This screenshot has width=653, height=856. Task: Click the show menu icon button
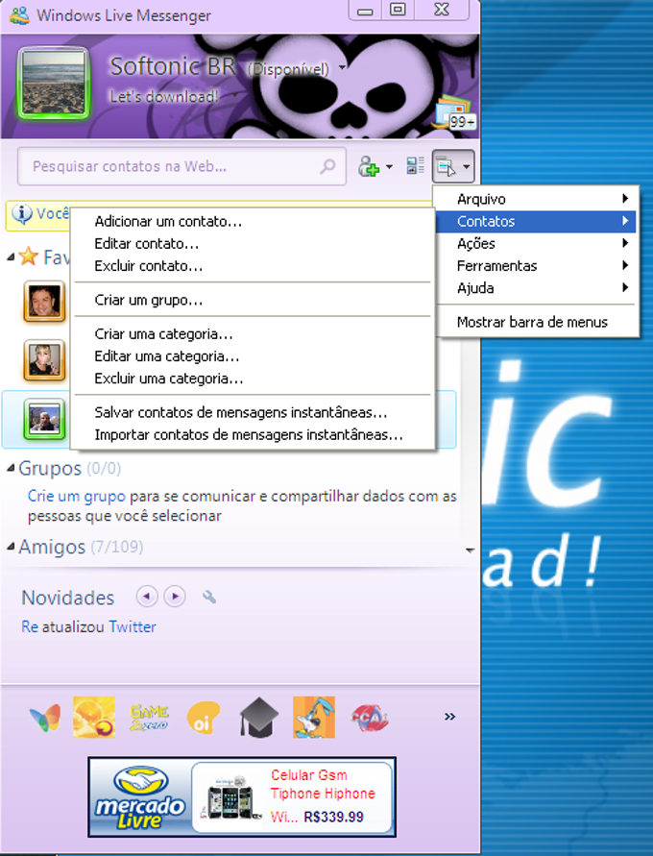(x=453, y=166)
